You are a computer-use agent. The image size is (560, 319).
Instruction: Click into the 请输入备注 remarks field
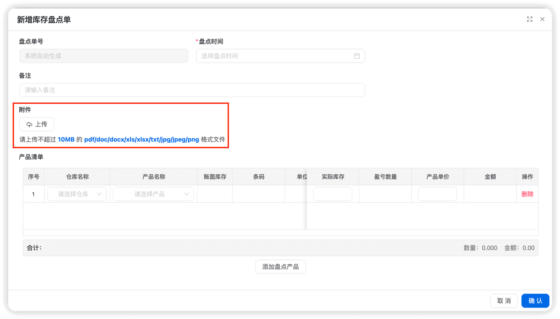pos(192,90)
